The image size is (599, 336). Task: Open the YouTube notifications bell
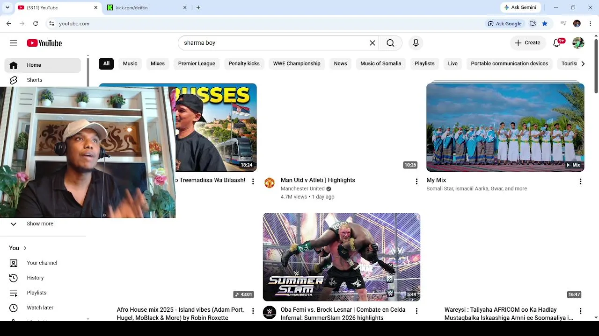tap(557, 43)
